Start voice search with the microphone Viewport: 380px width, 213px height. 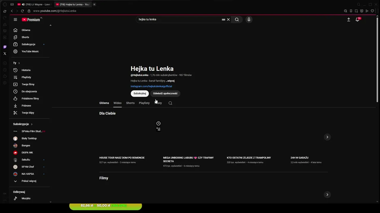click(249, 20)
